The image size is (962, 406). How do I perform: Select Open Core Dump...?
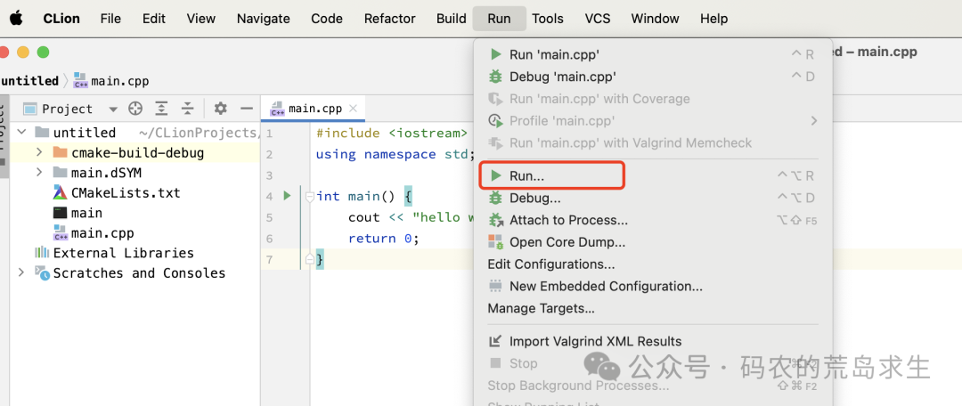point(653,242)
